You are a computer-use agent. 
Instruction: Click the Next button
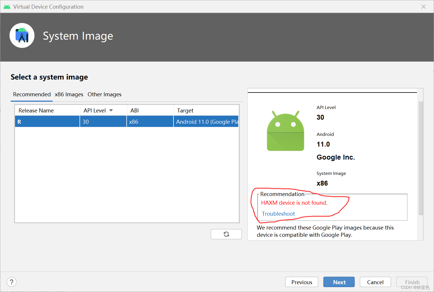339,282
